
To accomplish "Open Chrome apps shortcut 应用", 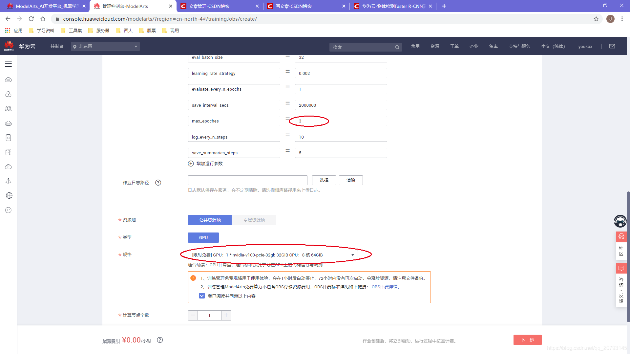I will pyautogui.click(x=14, y=31).
